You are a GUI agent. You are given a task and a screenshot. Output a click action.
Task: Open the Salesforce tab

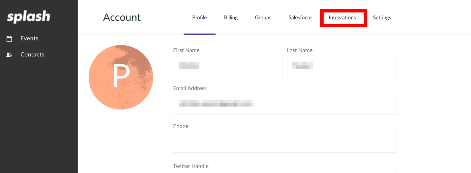click(x=300, y=17)
